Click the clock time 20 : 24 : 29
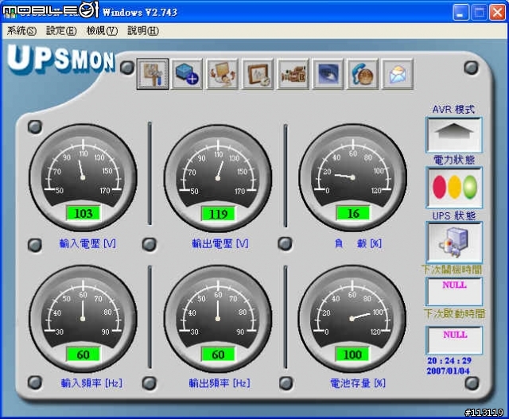The image size is (509, 419). (449, 361)
